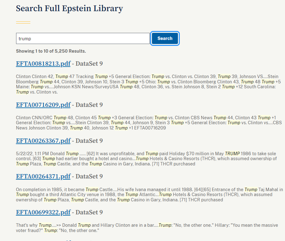Click the snippet starting 'On completion in 1985'
The height and width of the screenshot is (241, 285).
pyautogui.click(x=149, y=195)
